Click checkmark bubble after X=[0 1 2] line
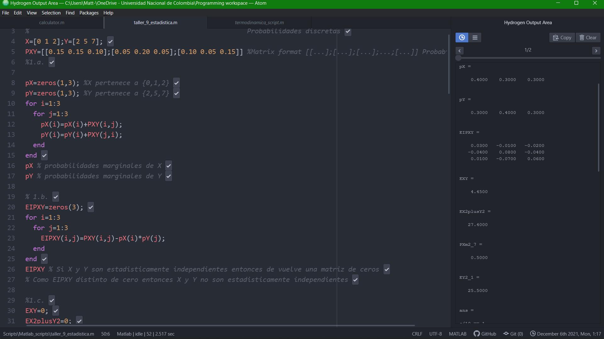This screenshot has width=604, height=339. tap(110, 41)
